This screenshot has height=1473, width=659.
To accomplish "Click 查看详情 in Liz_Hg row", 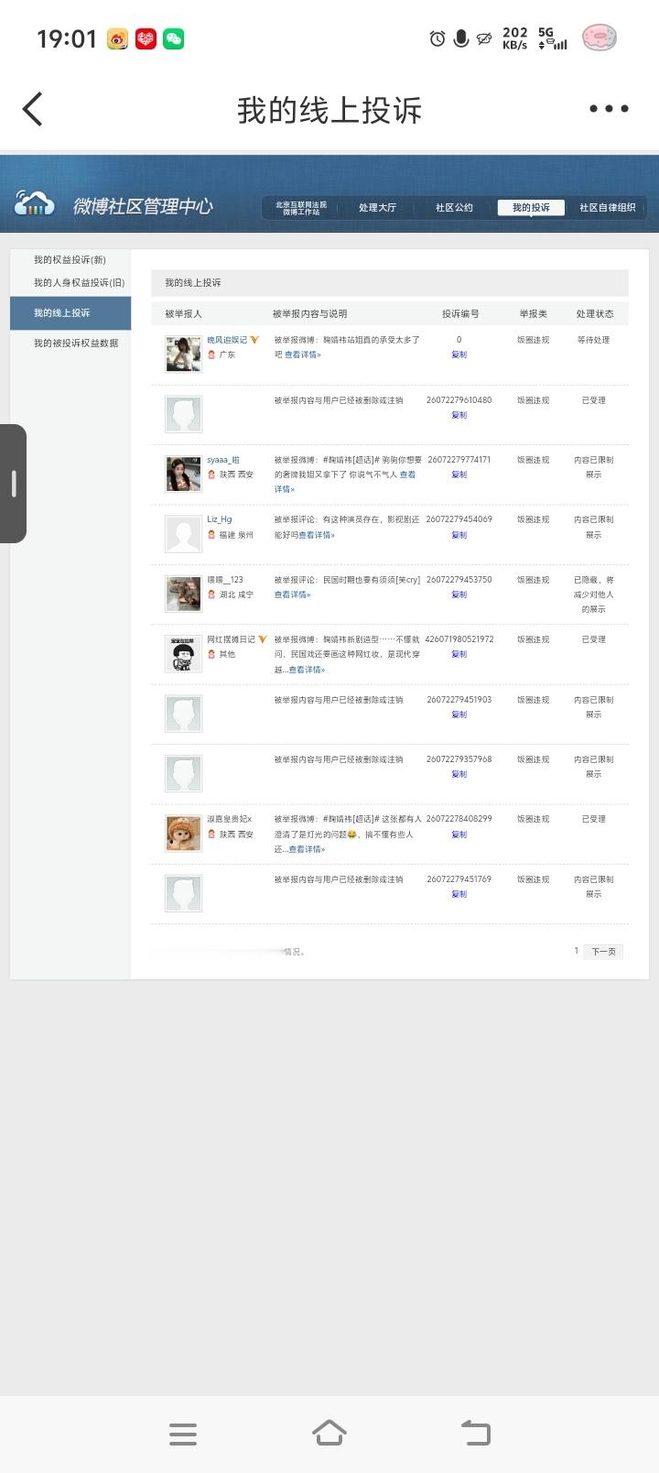I will (x=316, y=535).
